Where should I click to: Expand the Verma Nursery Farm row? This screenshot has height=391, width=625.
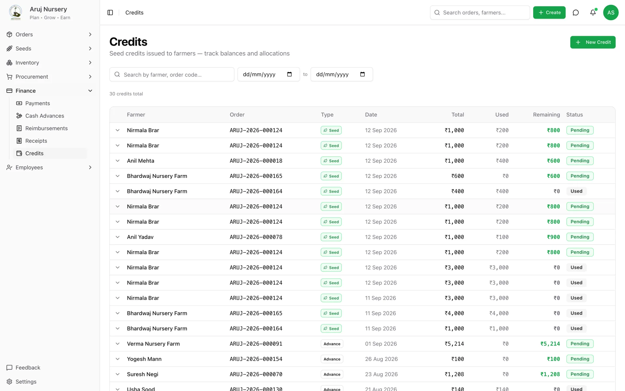(x=118, y=343)
